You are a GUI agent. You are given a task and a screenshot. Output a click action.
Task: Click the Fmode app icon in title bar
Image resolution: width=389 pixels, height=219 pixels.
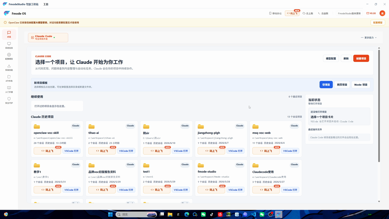point(5,4)
